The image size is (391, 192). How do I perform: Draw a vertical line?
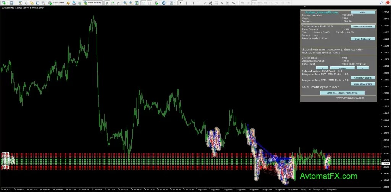(x=193, y=3)
